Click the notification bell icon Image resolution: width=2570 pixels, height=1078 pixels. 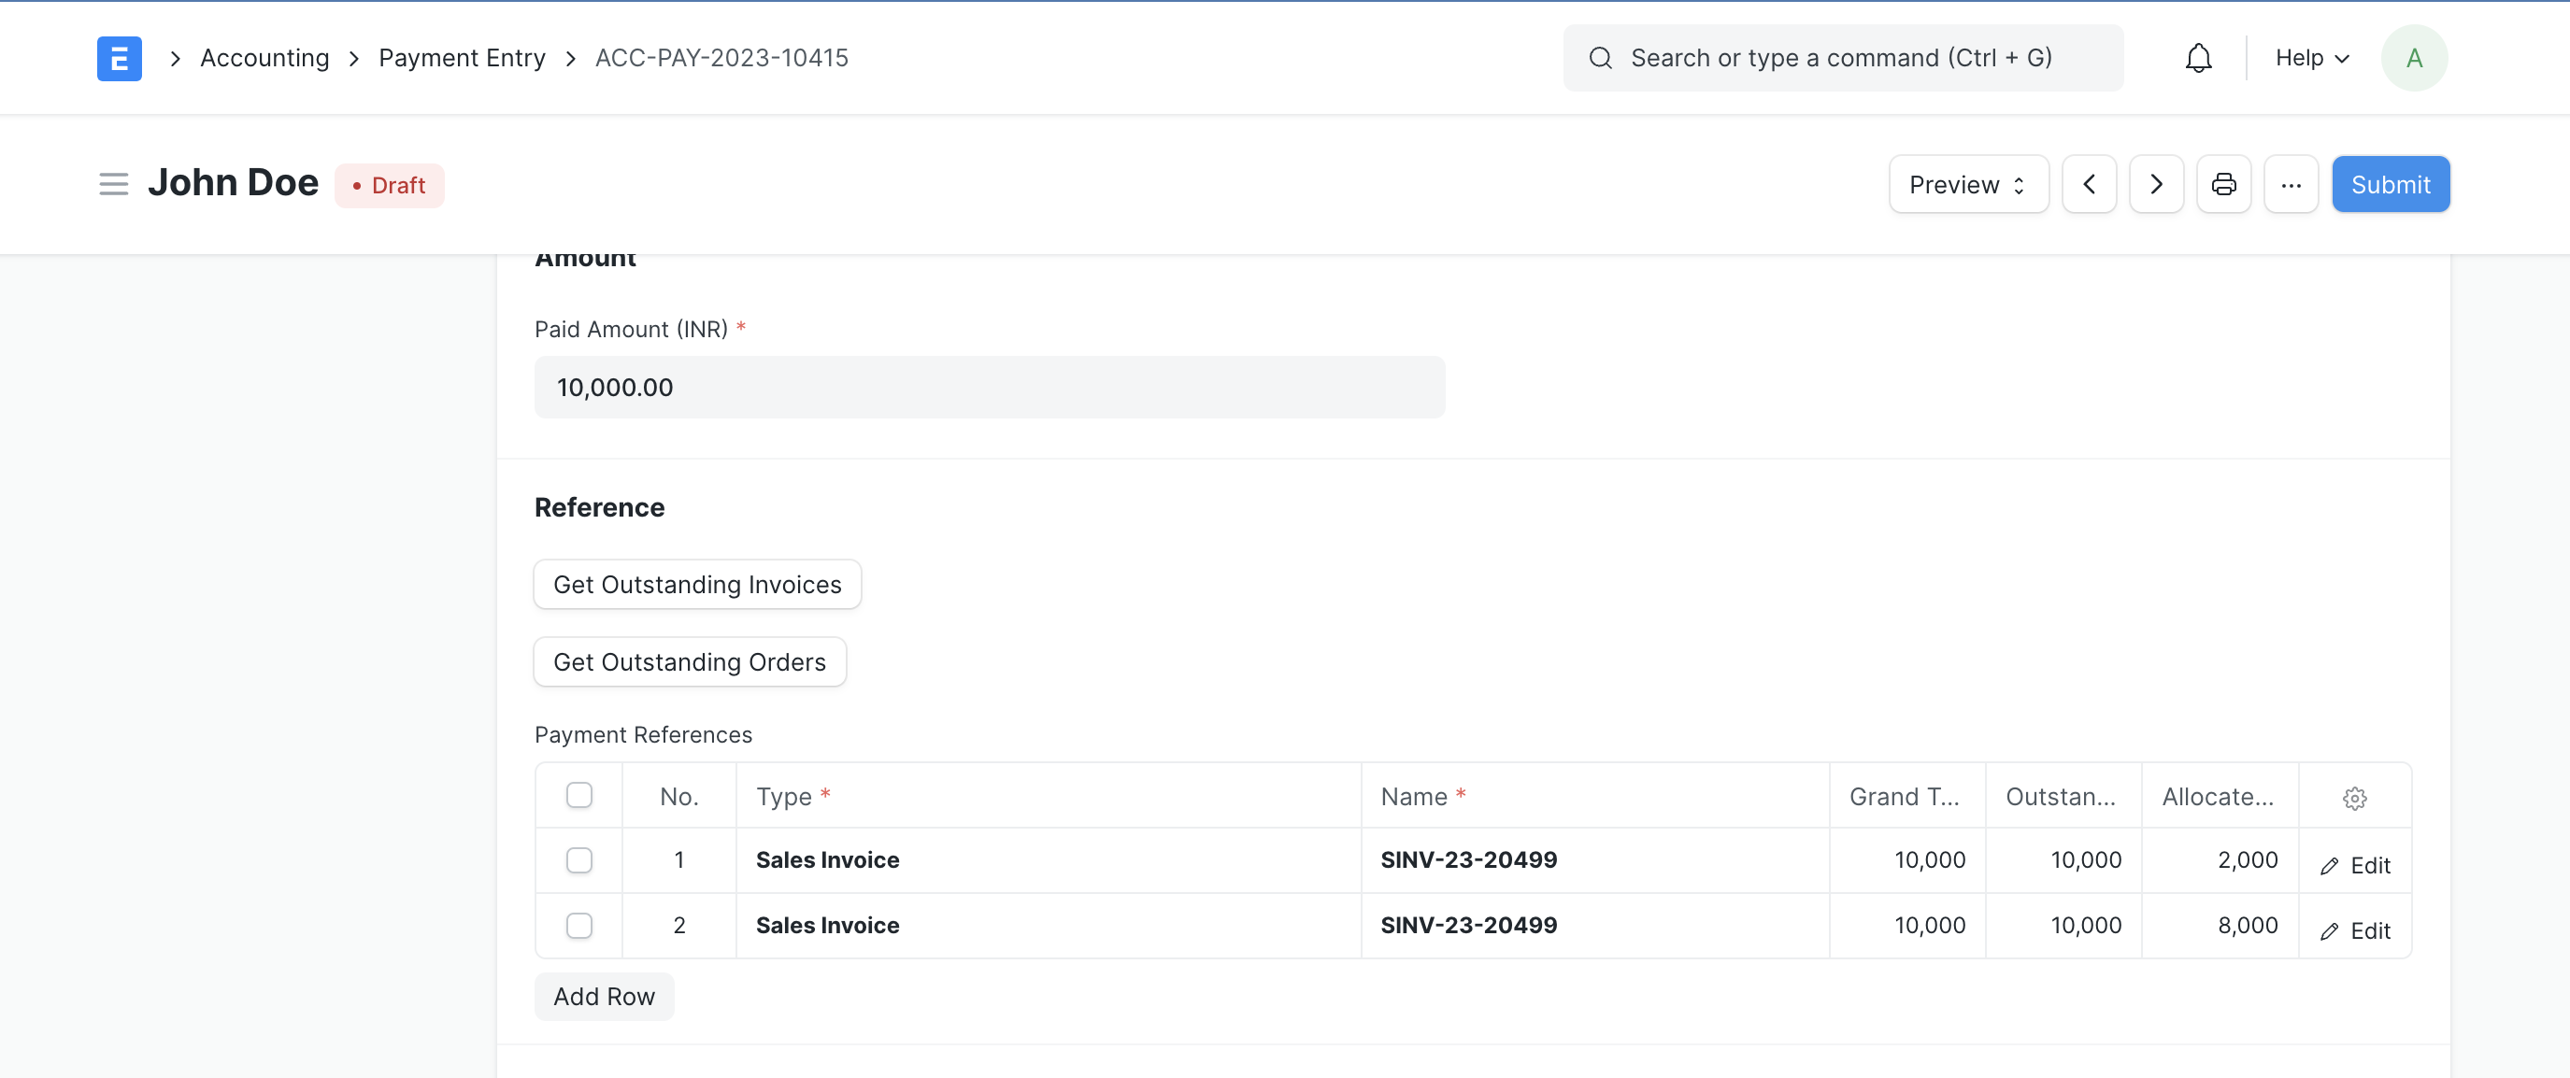(x=2198, y=56)
